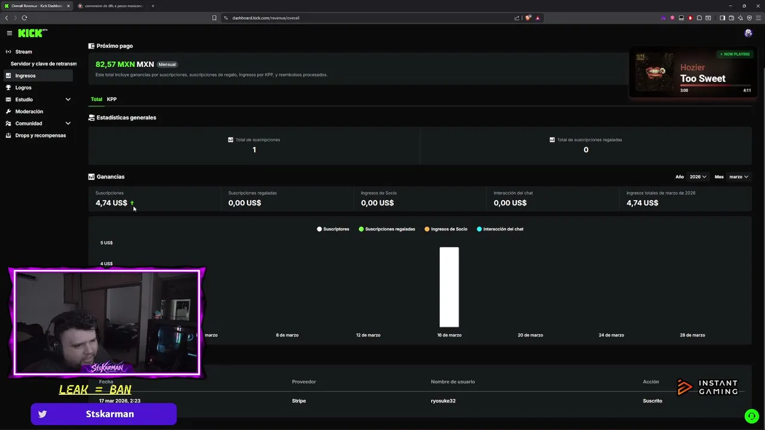Click the Estadísticas generales icon

click(91, 118)
